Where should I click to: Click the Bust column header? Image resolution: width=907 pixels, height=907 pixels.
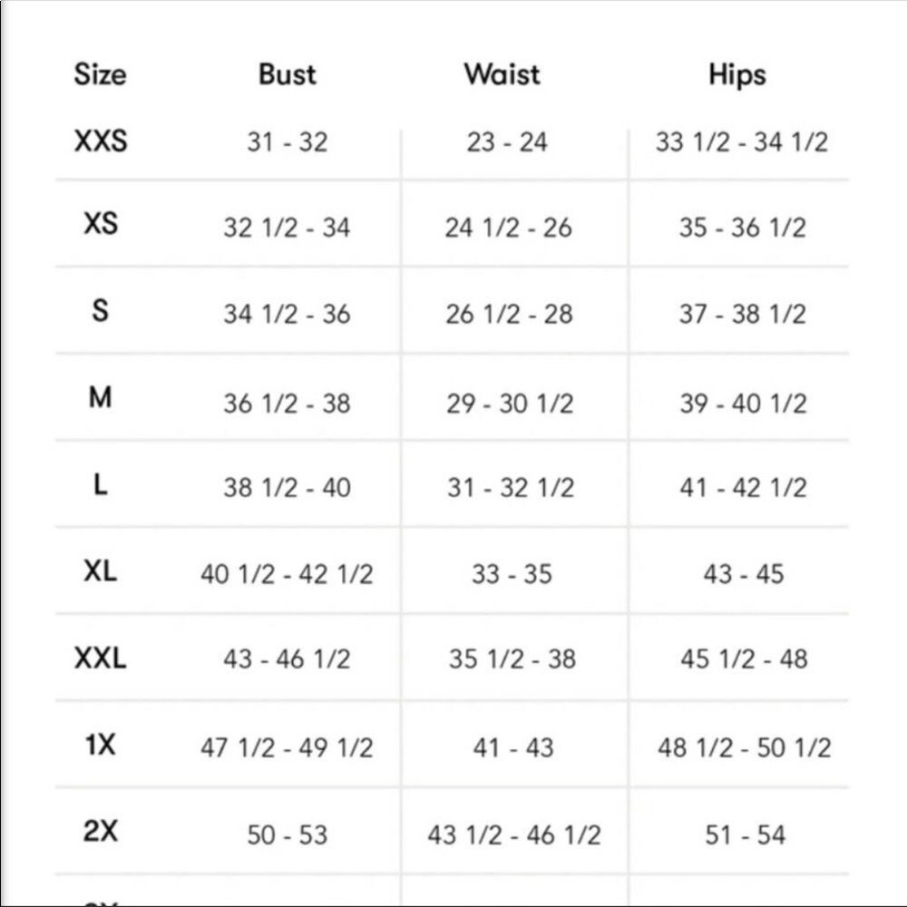(287, 74)
